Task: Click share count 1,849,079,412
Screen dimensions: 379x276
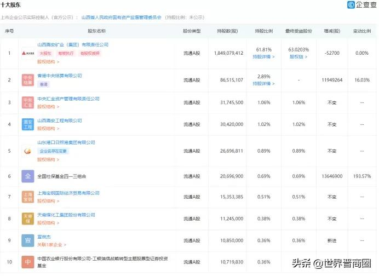Action: click(x=228, y=53)
